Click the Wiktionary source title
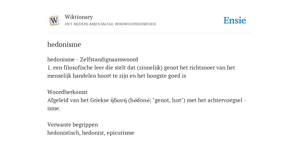Screen dimensions: 299x149 tap(79, 17)
